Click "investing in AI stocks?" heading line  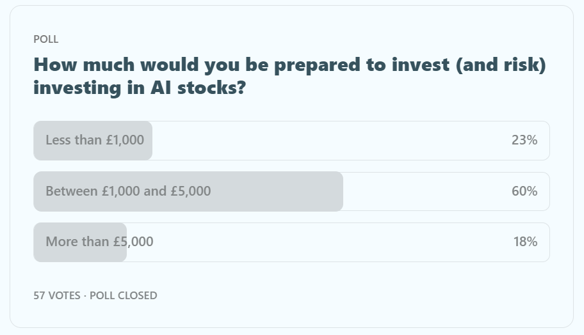139,87
